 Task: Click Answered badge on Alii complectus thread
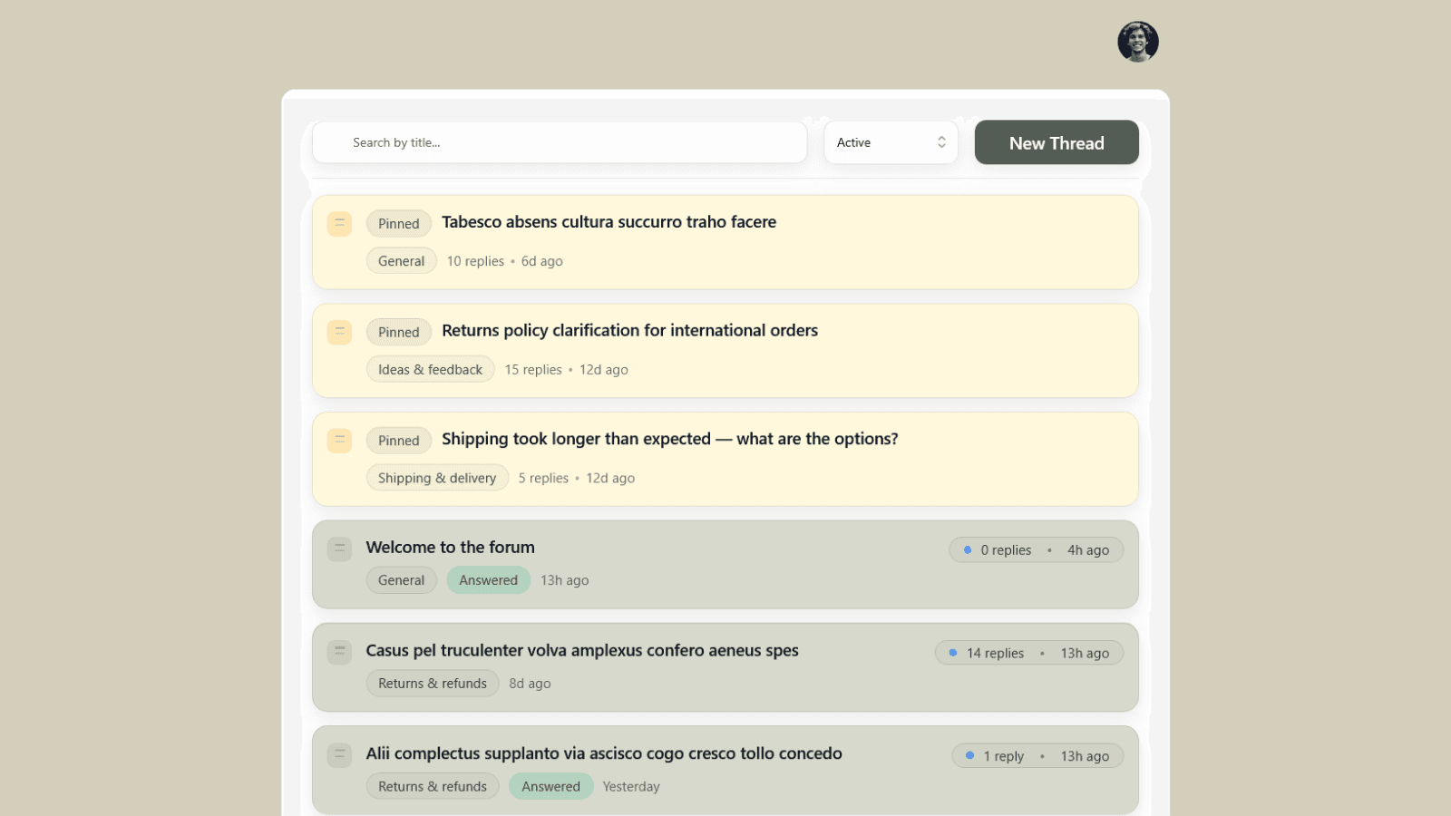550,786
